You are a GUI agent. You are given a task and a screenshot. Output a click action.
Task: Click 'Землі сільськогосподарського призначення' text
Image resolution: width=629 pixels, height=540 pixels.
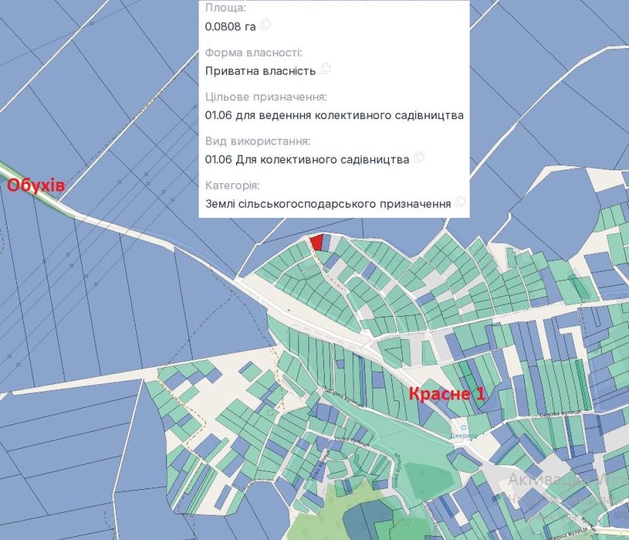click(328, 204)
